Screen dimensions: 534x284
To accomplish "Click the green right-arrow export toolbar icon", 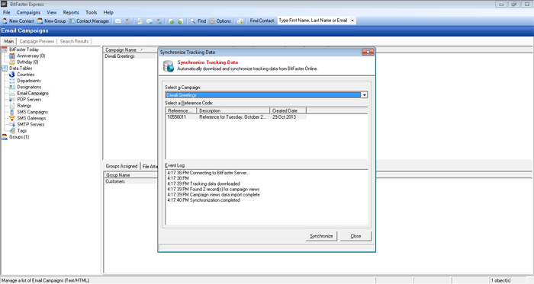I will coord(171,21).
